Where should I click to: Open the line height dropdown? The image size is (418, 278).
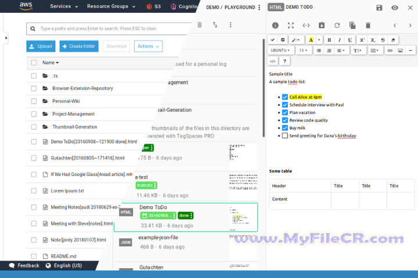tap(358, 50)
